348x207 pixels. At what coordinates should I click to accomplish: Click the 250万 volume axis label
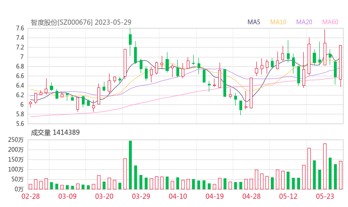point(16,140)
